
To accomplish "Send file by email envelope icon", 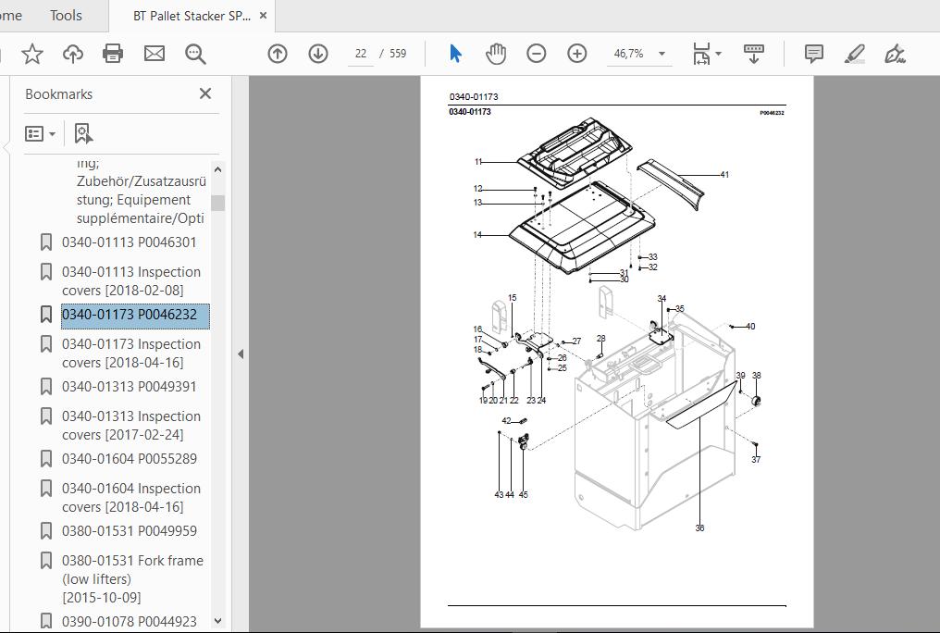I will click(155, 54).
